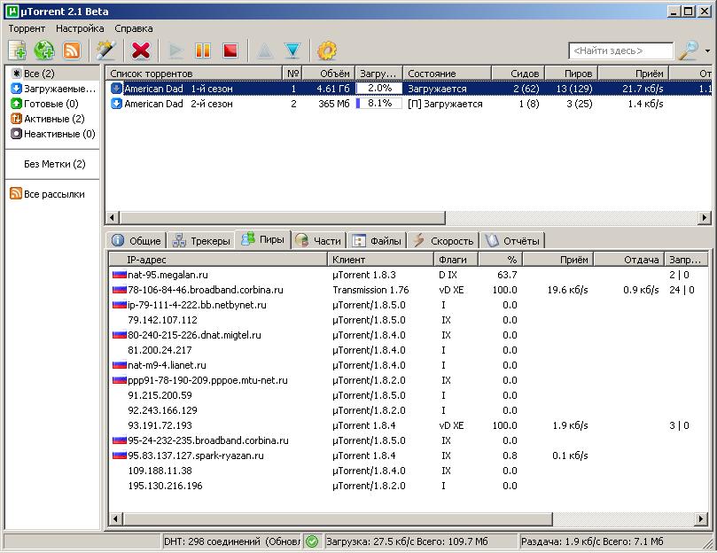Click the green network status icon

[x=312, y=541]
